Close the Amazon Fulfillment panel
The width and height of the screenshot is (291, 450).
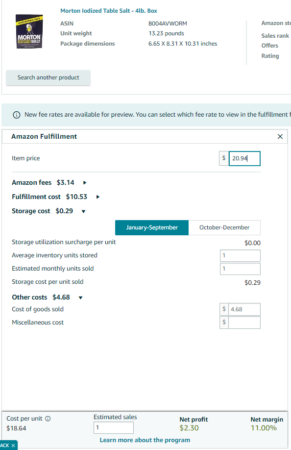click(x=280, y=137)
